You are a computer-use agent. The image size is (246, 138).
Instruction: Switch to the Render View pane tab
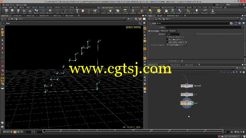(x=30, y=16)
